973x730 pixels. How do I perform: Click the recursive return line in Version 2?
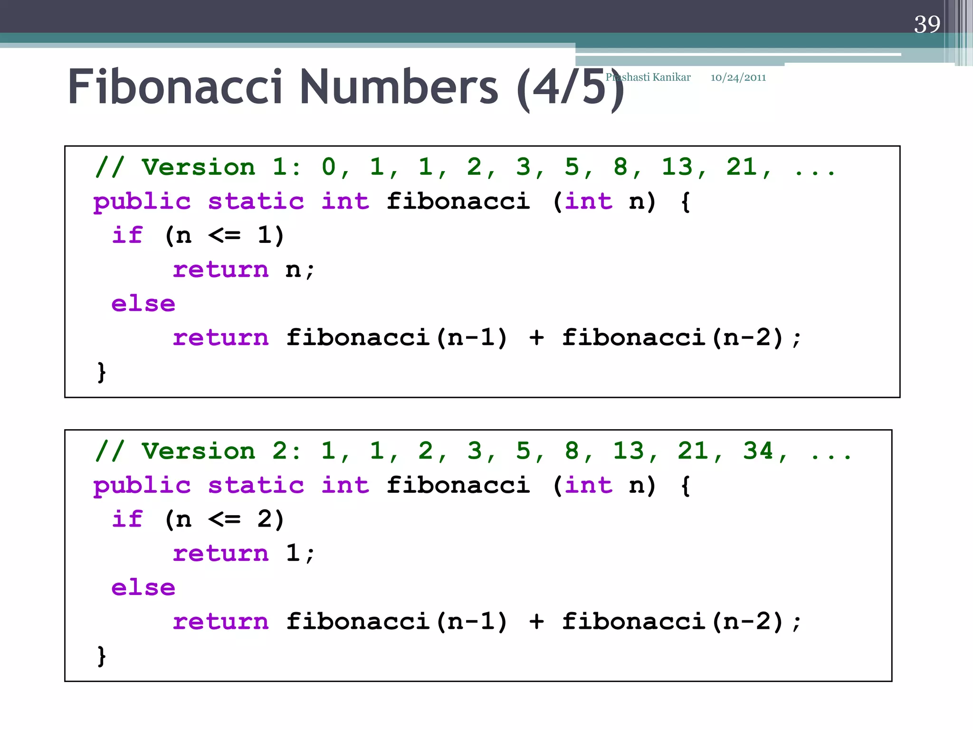(x=487, y=622)
